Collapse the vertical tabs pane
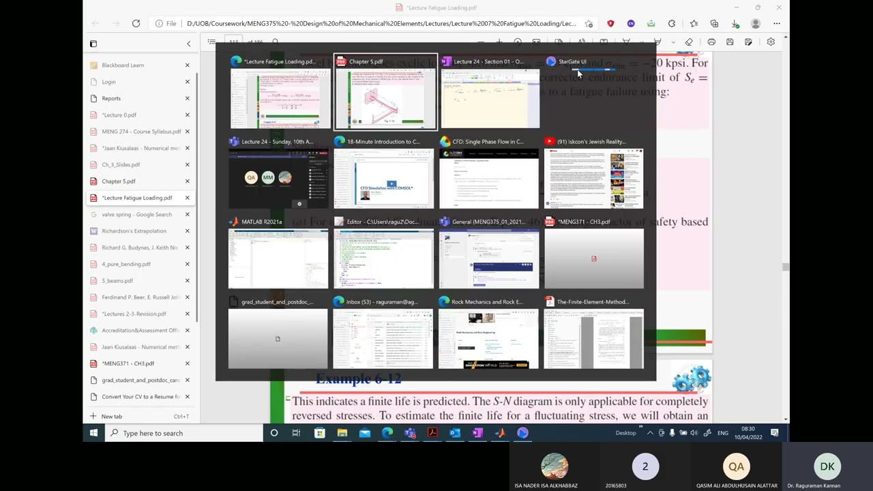The height and width of the screenshot is (491, 873). (x=189, y=44)
